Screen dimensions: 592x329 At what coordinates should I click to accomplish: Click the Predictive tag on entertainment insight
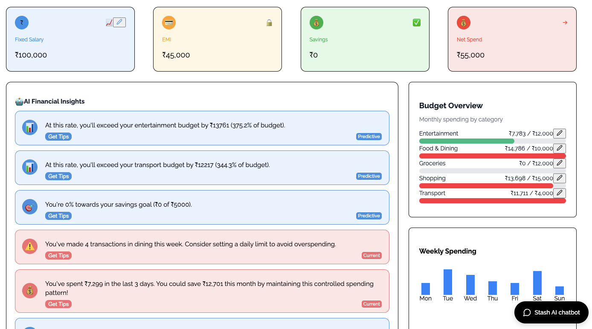pos(369,137)
